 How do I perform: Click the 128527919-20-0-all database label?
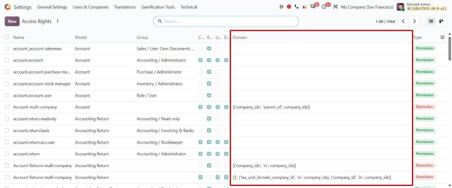(x=427, y=9)
